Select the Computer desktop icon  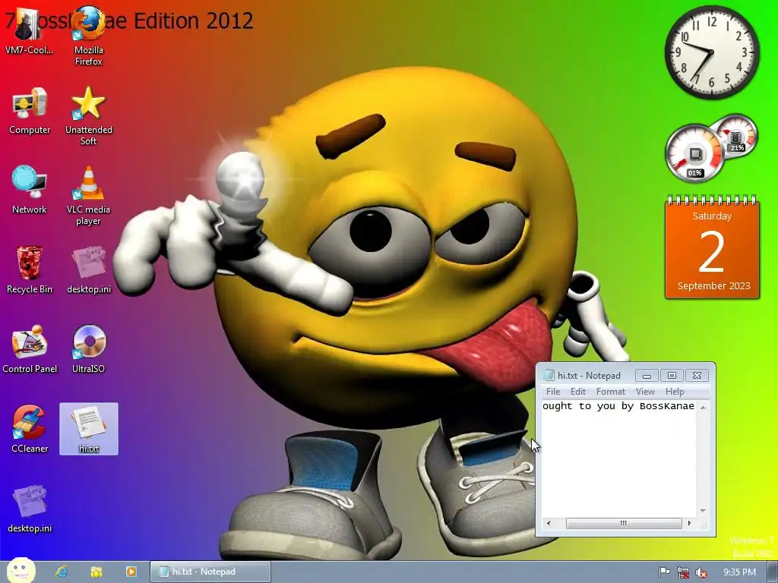pyautogui.click(x=30, y=110)
